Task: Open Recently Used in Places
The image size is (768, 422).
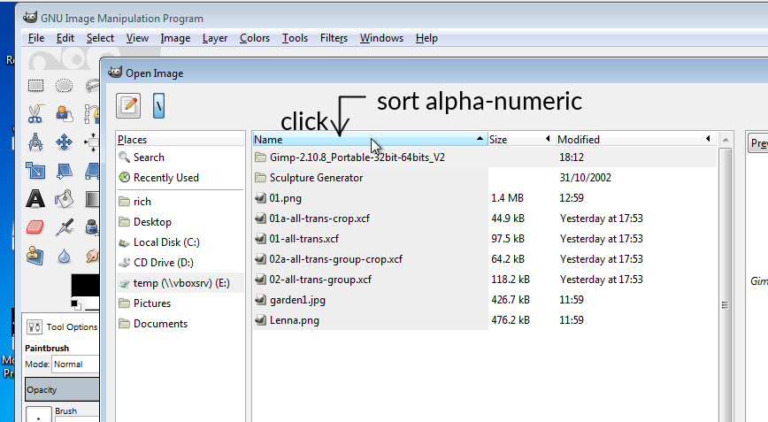Action: (165, 178)
